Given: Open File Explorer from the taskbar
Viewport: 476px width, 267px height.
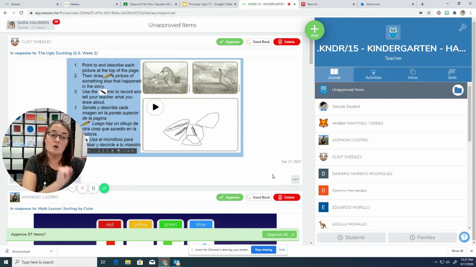Looking at the screenshot, I should pyautogui.click(x=128, y=262).
